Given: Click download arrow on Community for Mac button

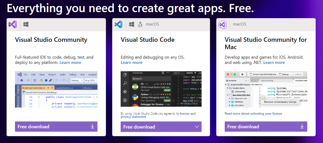Looking at the screenshot, I should point(302,126).
